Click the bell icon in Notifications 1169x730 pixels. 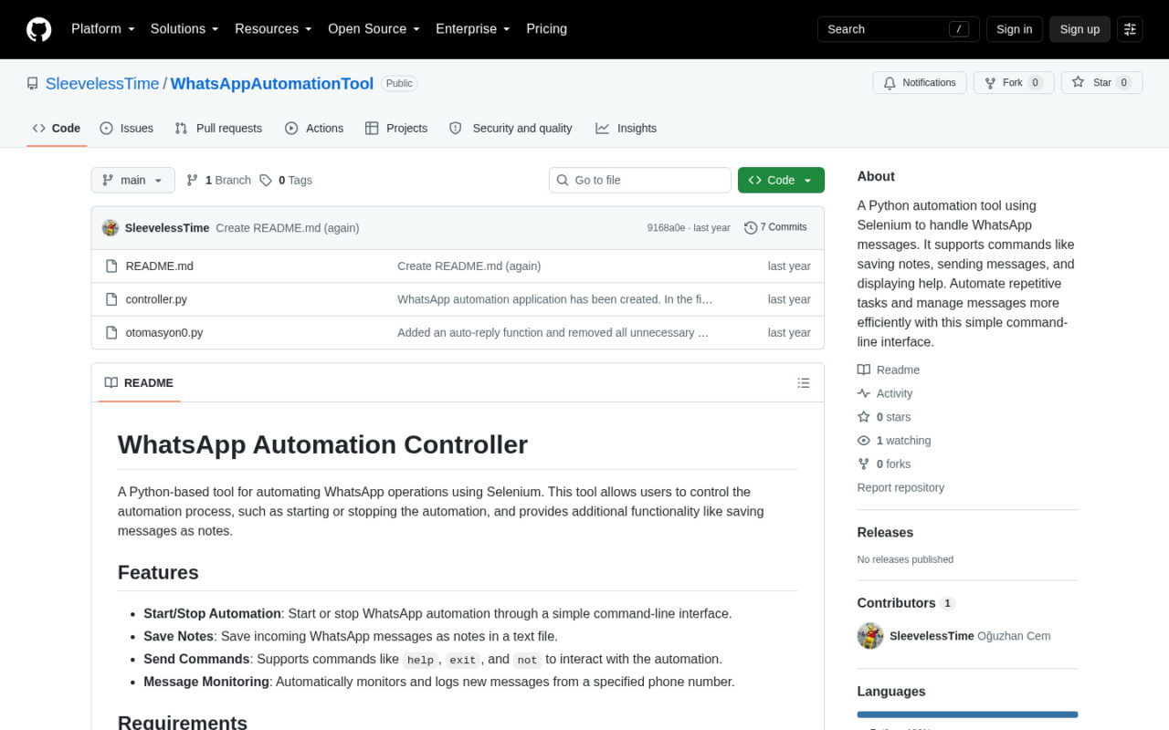[x=890, y=83]
